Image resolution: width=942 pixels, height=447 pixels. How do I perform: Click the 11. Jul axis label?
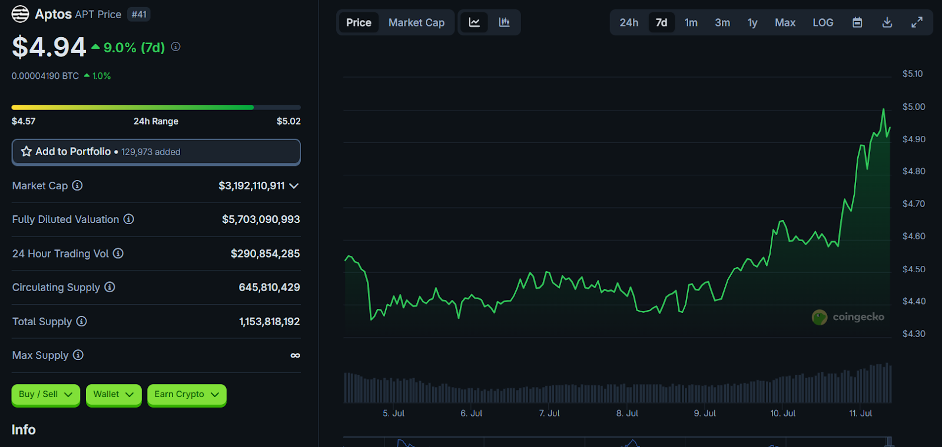pyautogui.click(x=860, y=413)
